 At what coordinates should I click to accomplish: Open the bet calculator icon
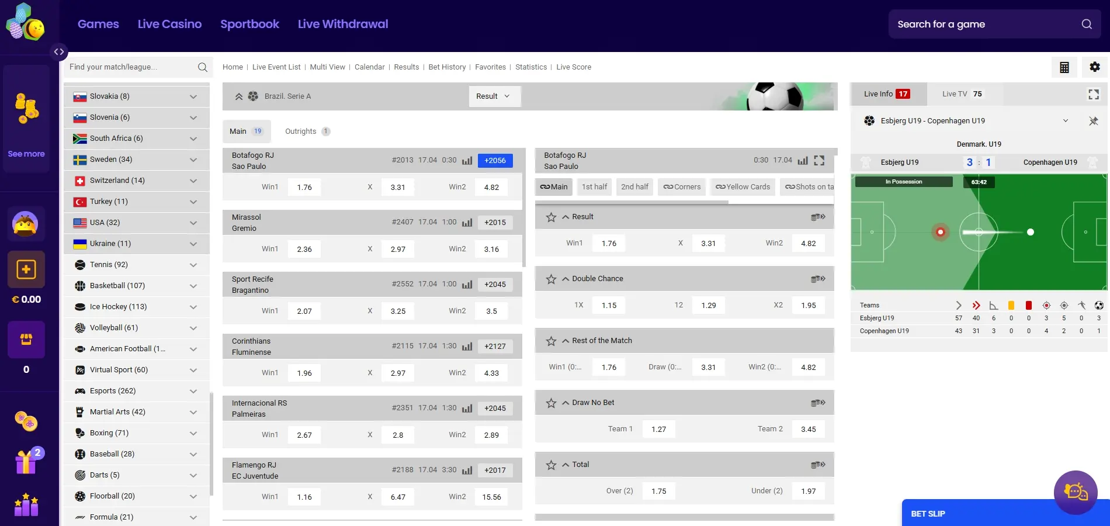[1064, 67]
